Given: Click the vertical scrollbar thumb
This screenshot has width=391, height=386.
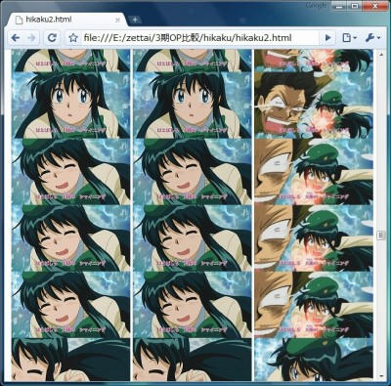Looking at the screenshot, I should (380, 236).
